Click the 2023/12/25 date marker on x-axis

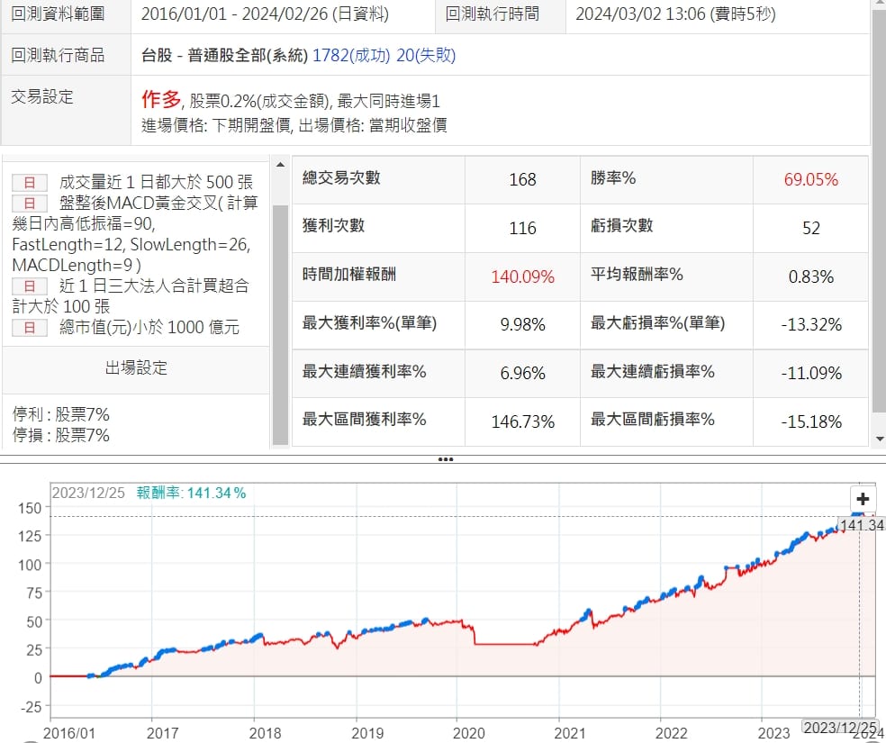840,727
